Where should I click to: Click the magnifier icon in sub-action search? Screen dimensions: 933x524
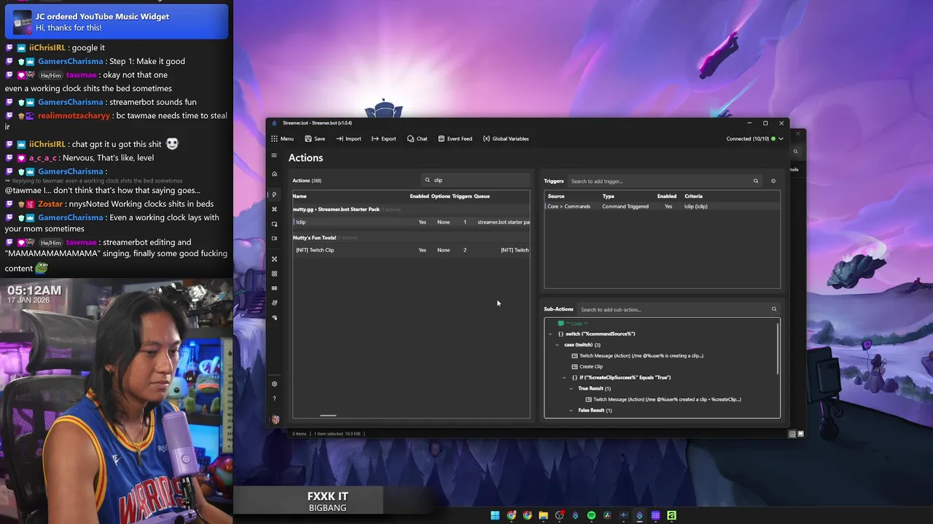click(x=774, y=309)
